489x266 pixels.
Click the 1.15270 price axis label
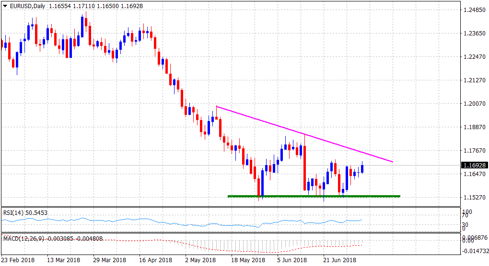[474, 198]
